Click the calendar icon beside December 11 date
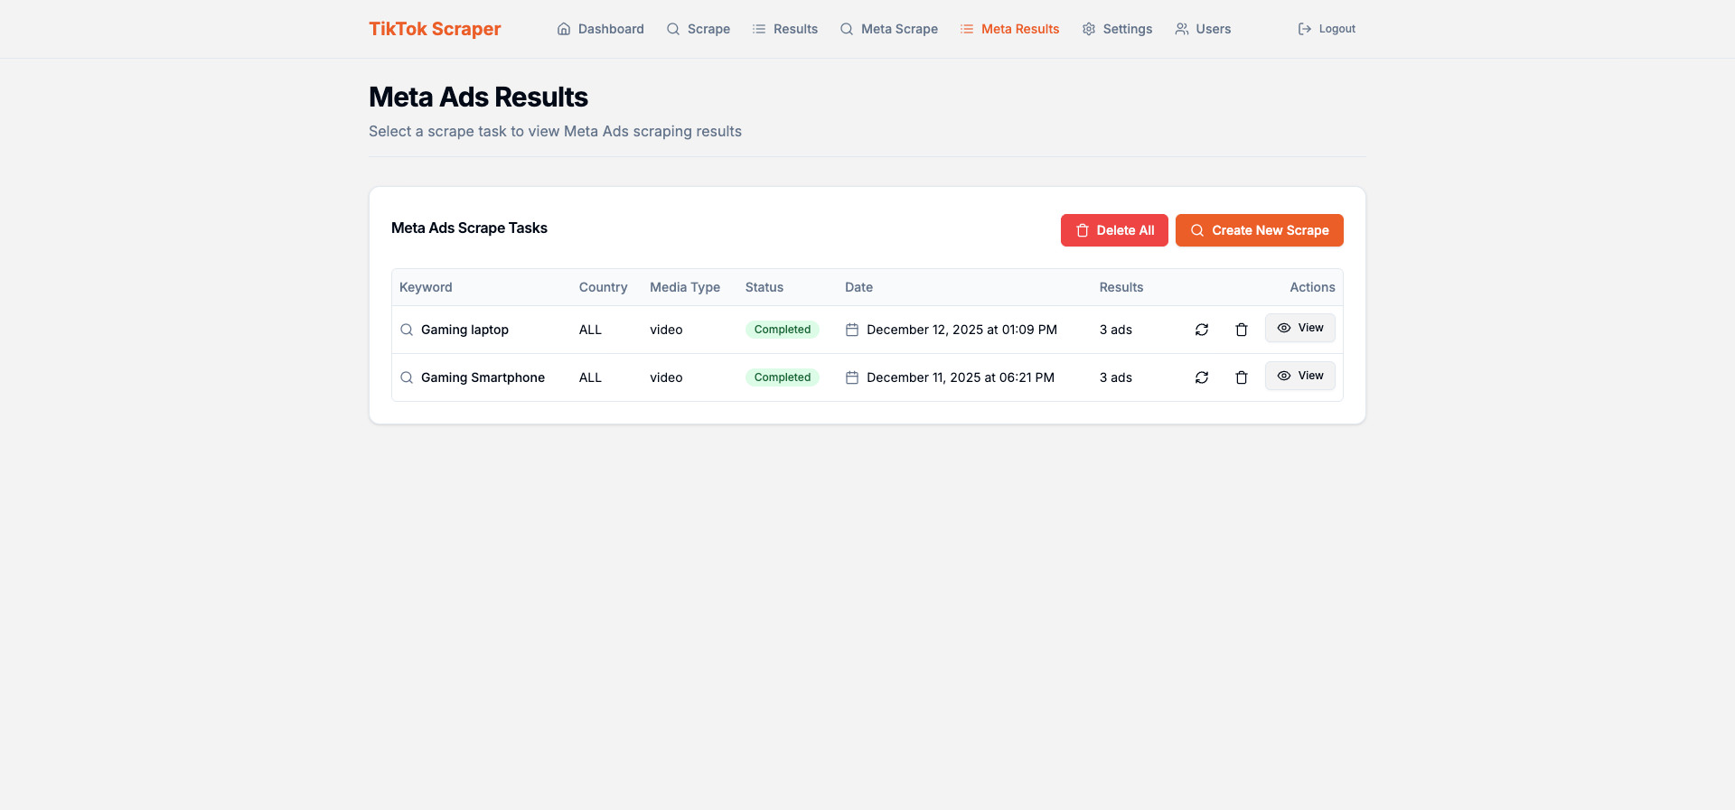This screenshot has width=1735, height=810. (851, 377)
